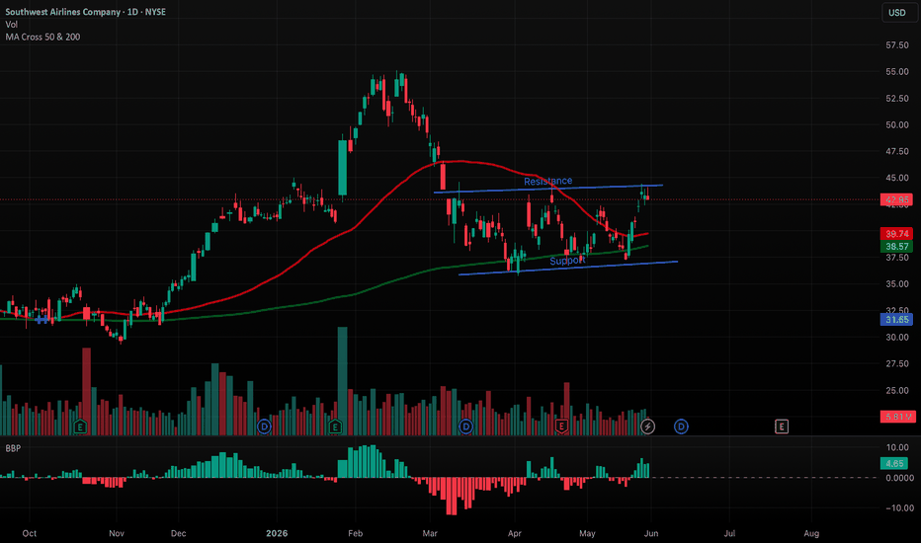The height and width of the screenshot is (543, 921).
Task: Click the Oct label on time axis
Action: (x=29, y=533)
